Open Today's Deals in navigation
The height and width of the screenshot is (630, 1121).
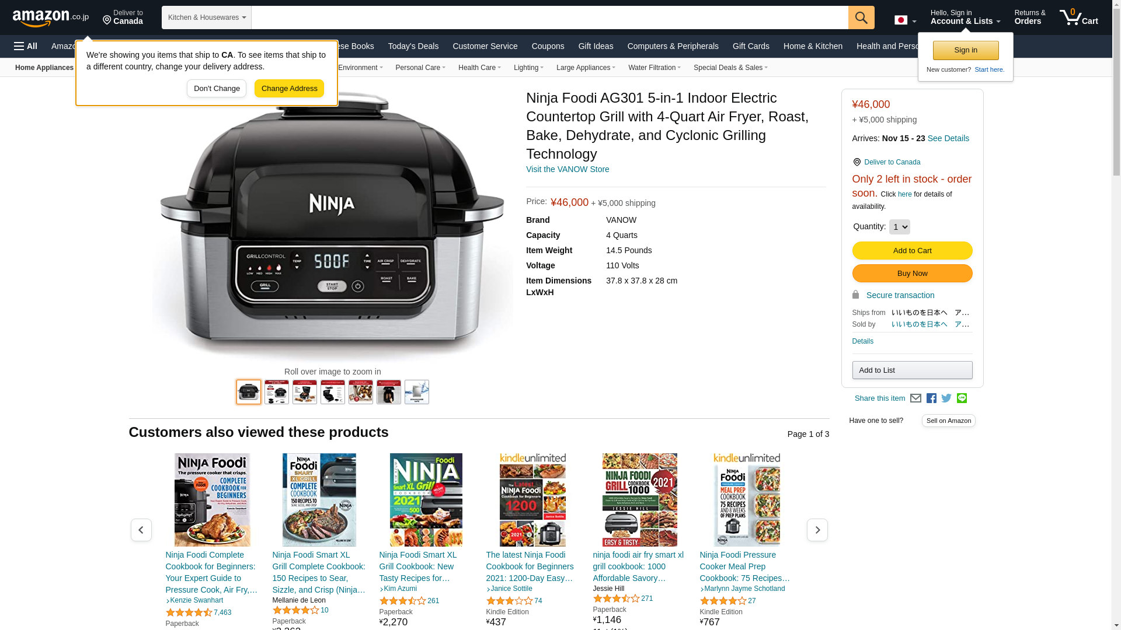coord(413,46)
